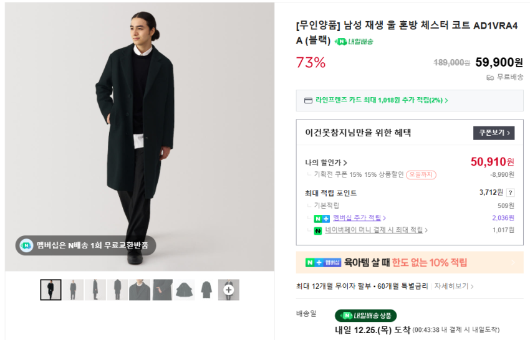
Task: Click the 쿠폰보기 button
Action: (494, 133)
